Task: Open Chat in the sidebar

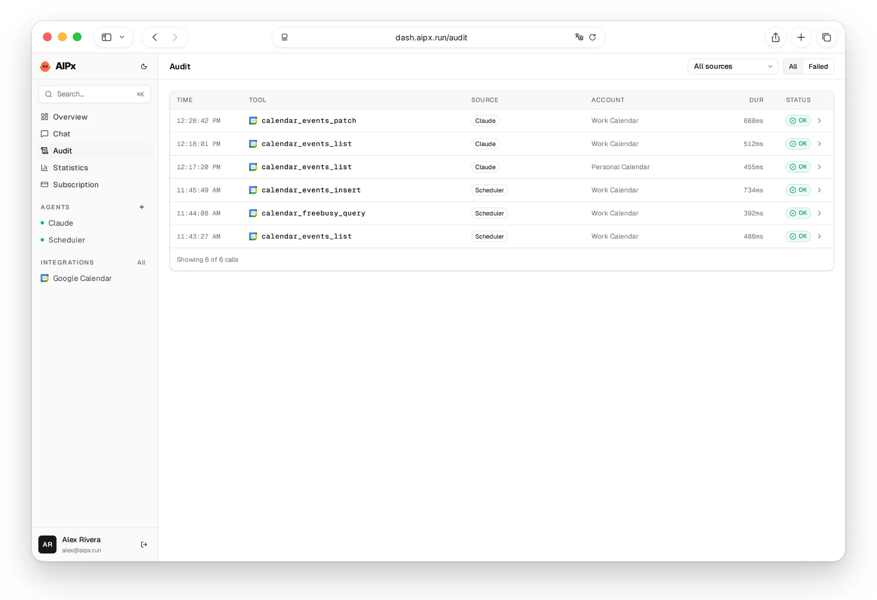Action: point(96,134)
